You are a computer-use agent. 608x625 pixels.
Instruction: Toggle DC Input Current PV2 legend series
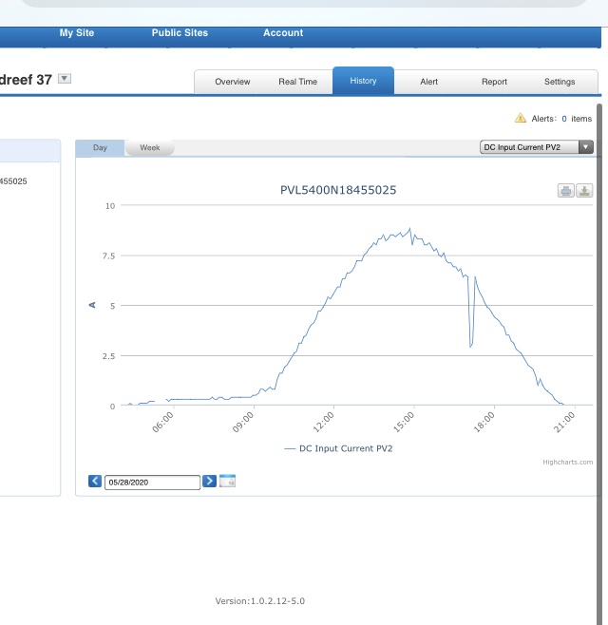[338, 448]
